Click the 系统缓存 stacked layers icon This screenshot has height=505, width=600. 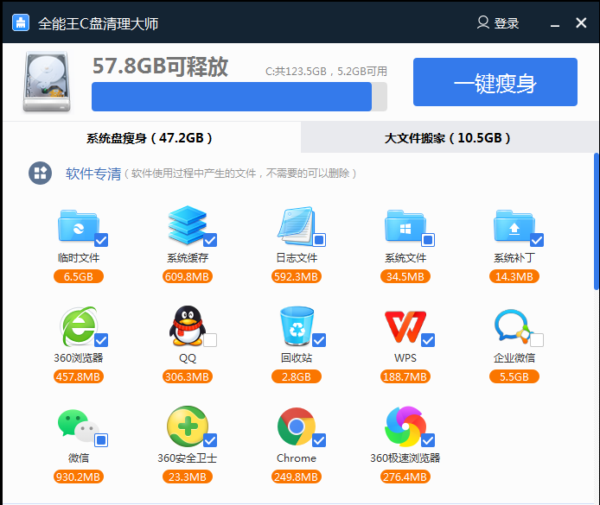tap(186, 226)
